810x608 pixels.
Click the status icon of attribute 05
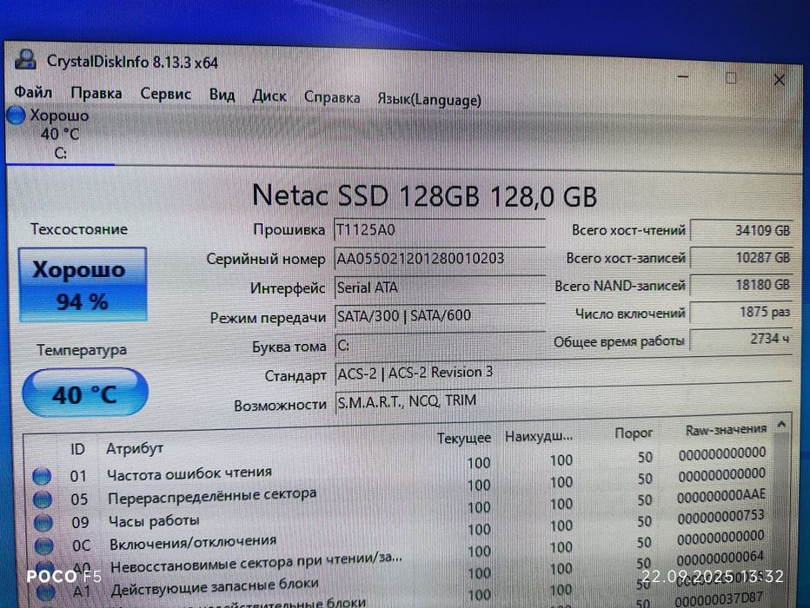(43, 499)
